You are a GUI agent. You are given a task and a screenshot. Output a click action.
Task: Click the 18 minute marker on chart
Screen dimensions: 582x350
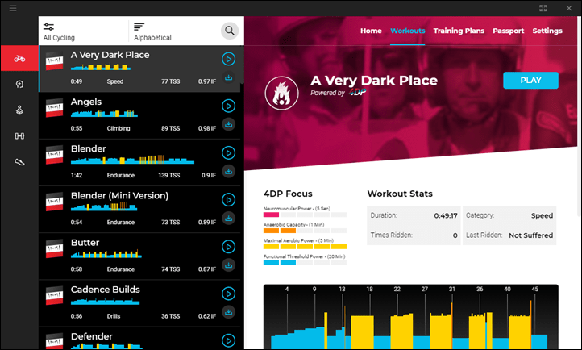[x=369, y=289]
